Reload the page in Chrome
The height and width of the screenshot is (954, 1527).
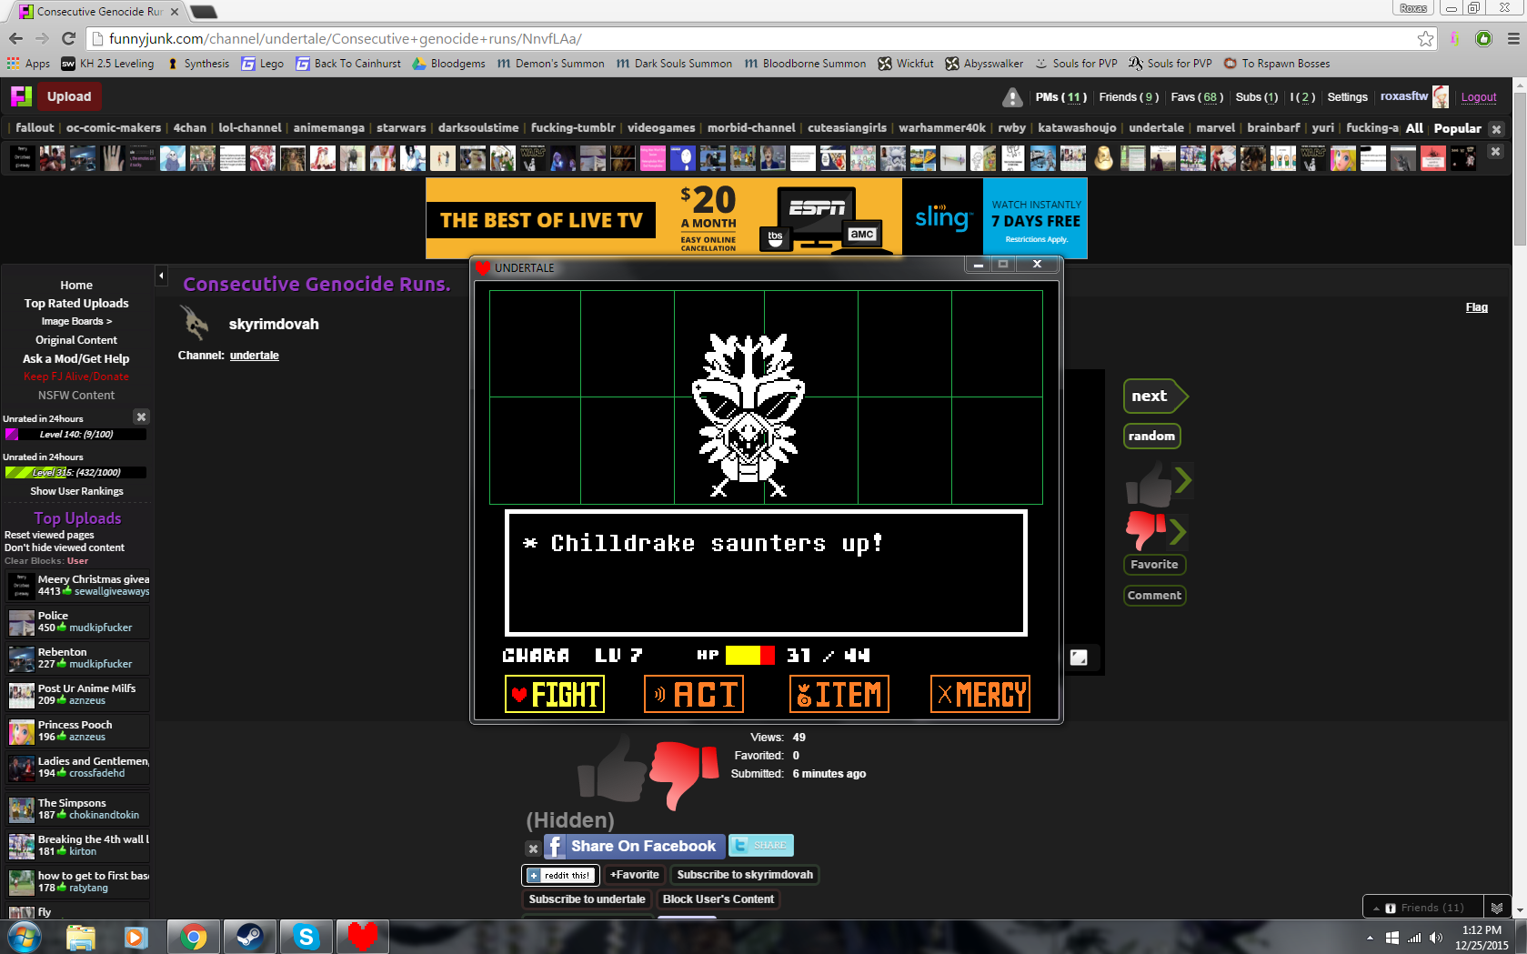(68, 38)
